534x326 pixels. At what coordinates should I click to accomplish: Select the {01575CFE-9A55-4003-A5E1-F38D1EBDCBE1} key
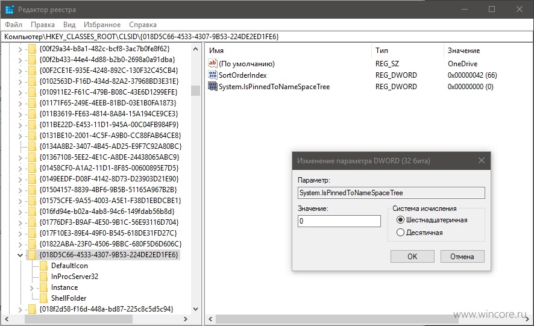pyautogui.click(x=110, y=201)
